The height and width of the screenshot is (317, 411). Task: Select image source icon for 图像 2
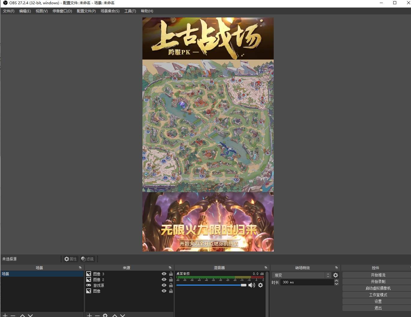(89, 280)
